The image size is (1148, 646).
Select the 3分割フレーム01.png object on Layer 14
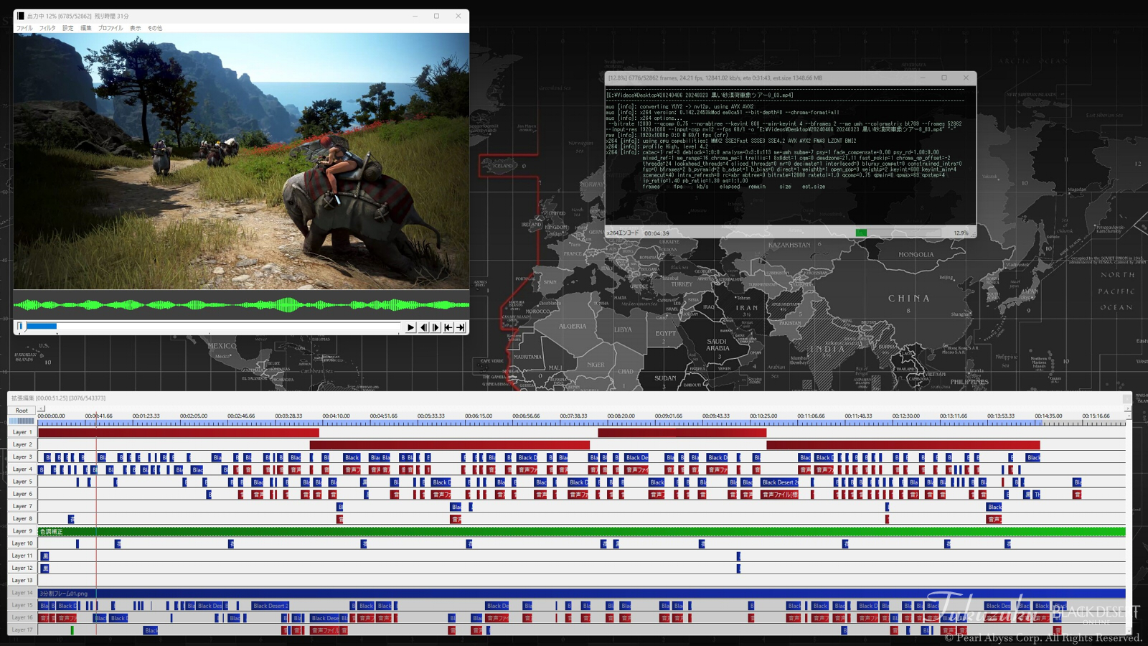[581, 594]
